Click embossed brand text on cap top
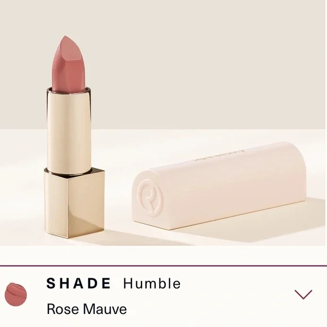This screenshot has width=327, height=327. point(219,156)
